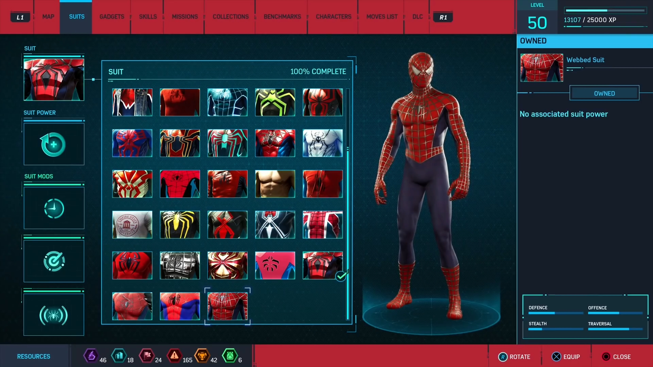Open the MOVES LIST tab
The height and width of the screenshot is (367, 653).
[x=382, y=17]
